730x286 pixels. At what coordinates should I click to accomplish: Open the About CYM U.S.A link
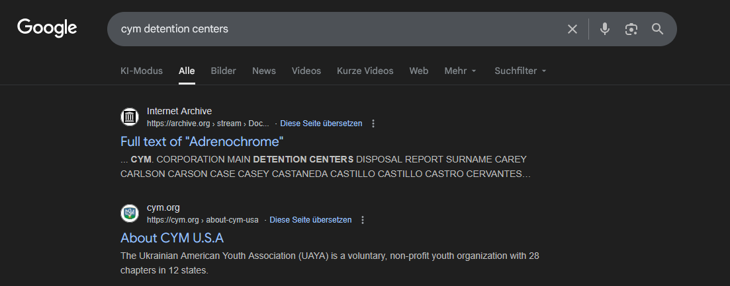[172, 238]
